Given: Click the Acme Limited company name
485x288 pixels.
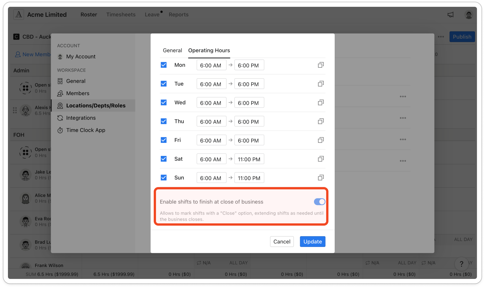Looking at the screenshot, I should click(47, 14).
